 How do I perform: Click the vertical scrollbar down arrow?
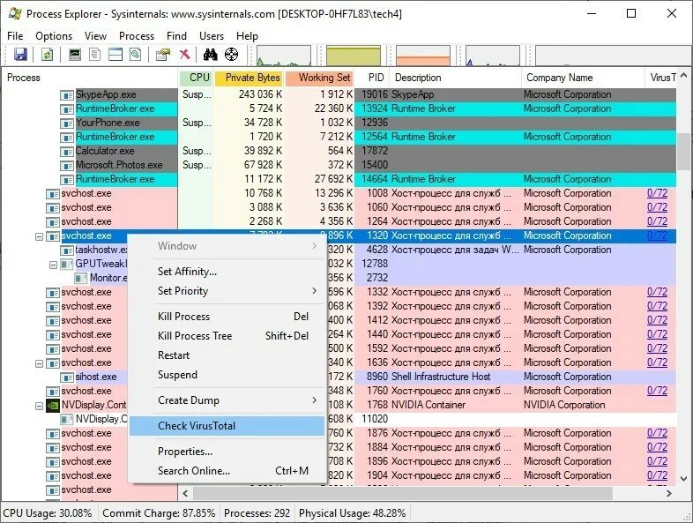[x=683, y=478]
